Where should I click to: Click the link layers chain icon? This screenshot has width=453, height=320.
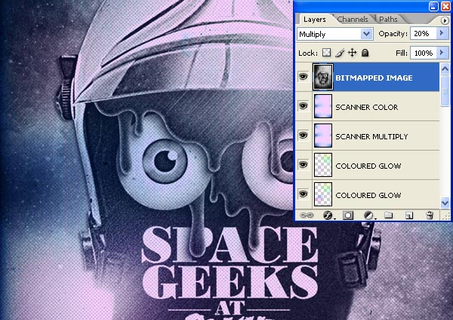coord(307,215)
